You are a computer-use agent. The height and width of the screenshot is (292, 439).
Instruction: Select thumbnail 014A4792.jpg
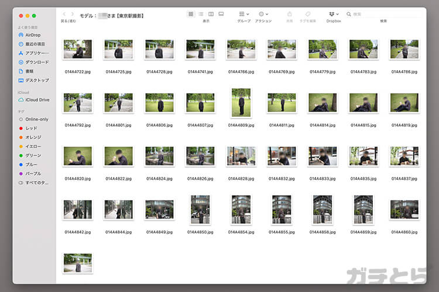pos(77,103)
